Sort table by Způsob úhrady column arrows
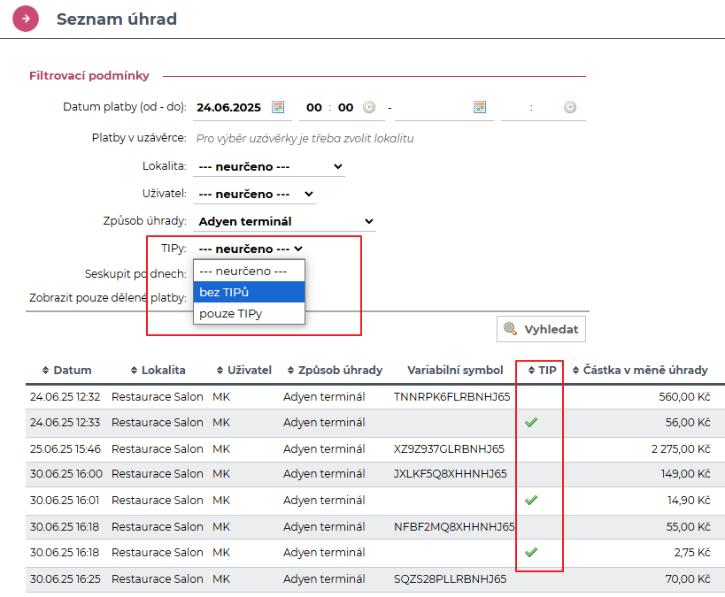The height and width of the screenshot is (597, 725). (291, 370)
